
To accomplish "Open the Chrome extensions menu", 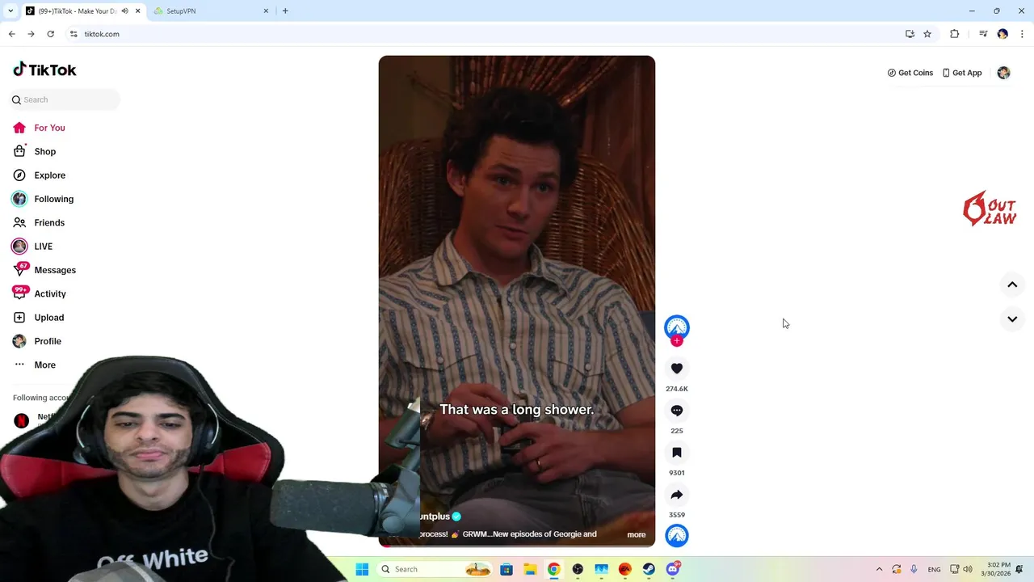I will [x=954, y=34].
